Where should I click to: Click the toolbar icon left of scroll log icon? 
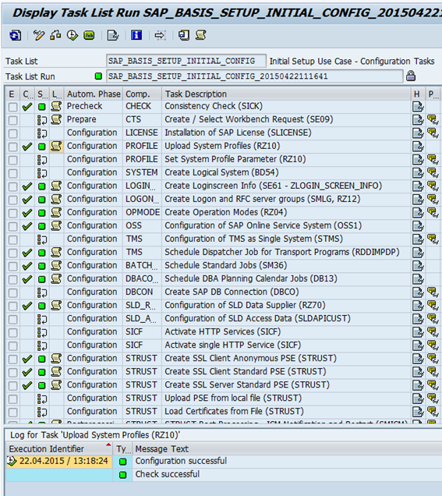(x=184, y=35)
